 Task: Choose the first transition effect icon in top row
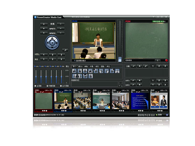point(75,71)
